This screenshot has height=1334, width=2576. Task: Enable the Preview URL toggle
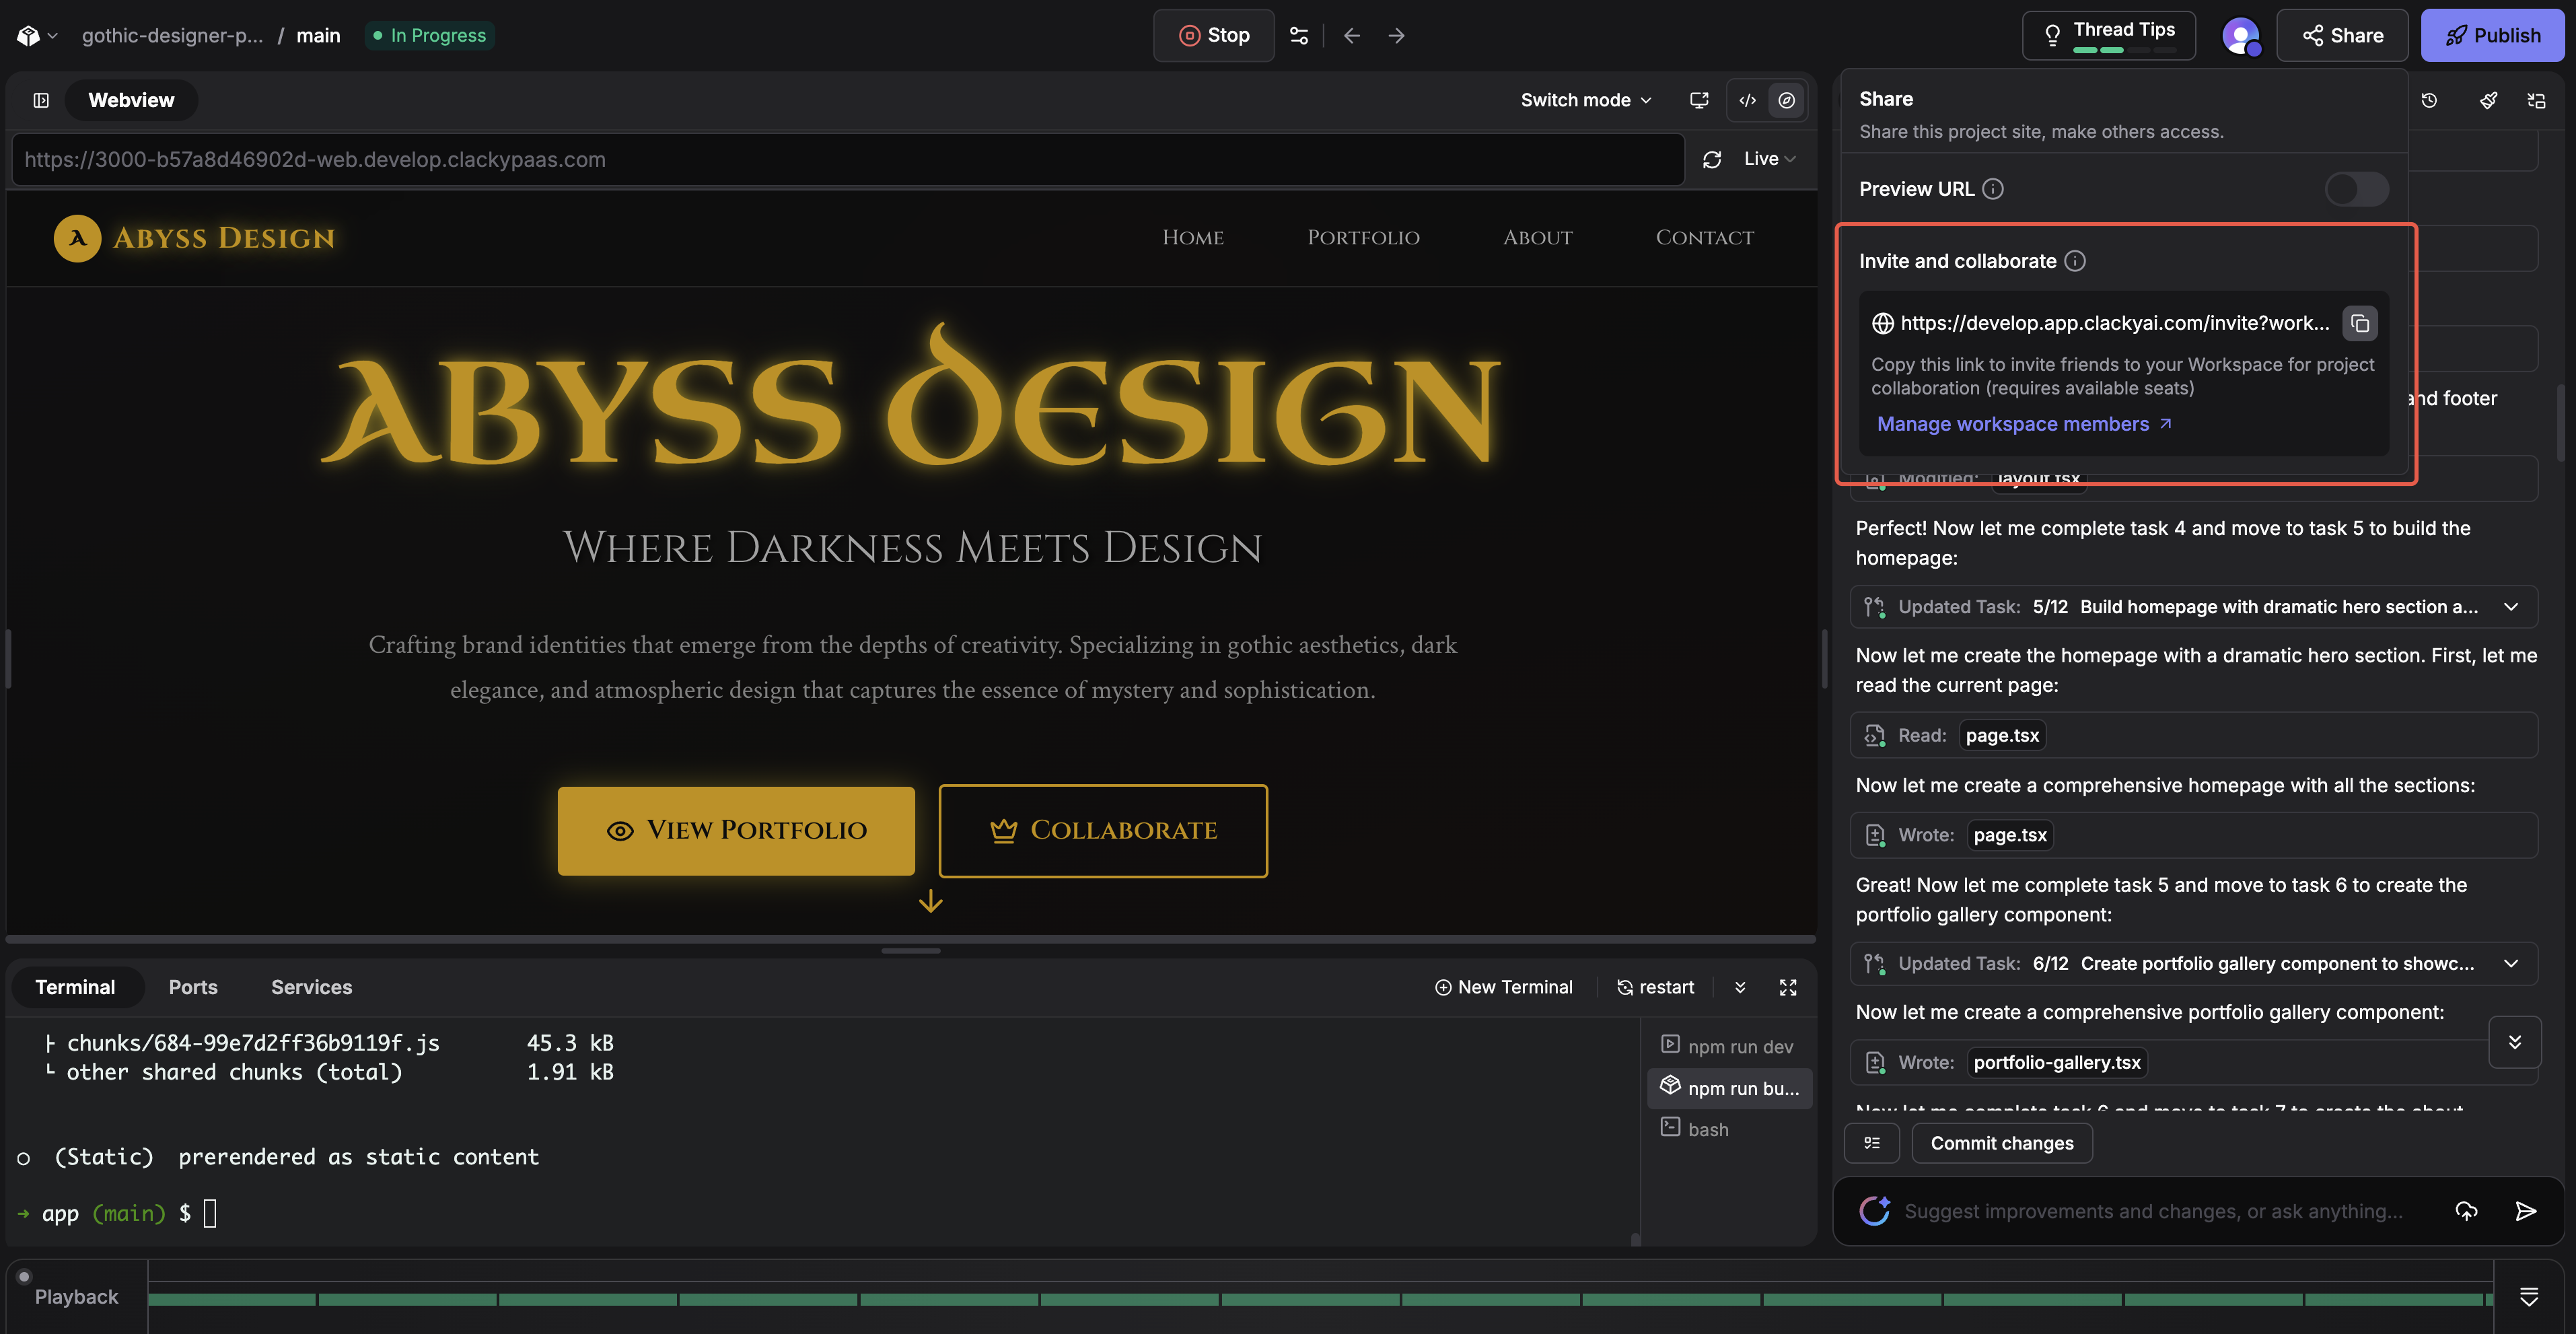point(2356,189)
